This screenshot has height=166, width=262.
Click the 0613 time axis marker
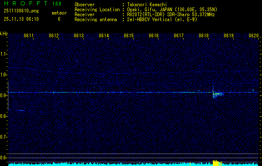(x=79, y=36)
